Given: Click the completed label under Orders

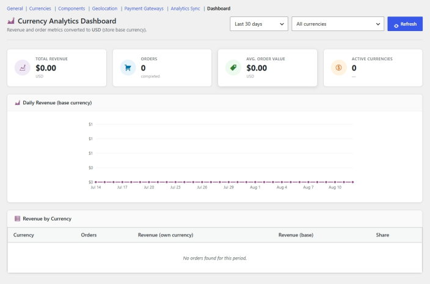Looking at the screenshot, I should point(150,76).
